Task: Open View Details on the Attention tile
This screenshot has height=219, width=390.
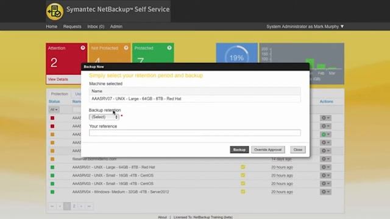Action: (x=58, y=79)
